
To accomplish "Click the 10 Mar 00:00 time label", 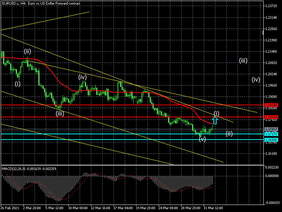I will [78, 208].
